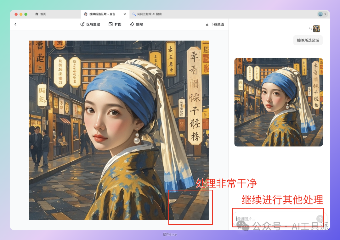This screenshot has width=340, height=240.
Task: Open the account dropdown chevron at top right
Action: [326, 14]
